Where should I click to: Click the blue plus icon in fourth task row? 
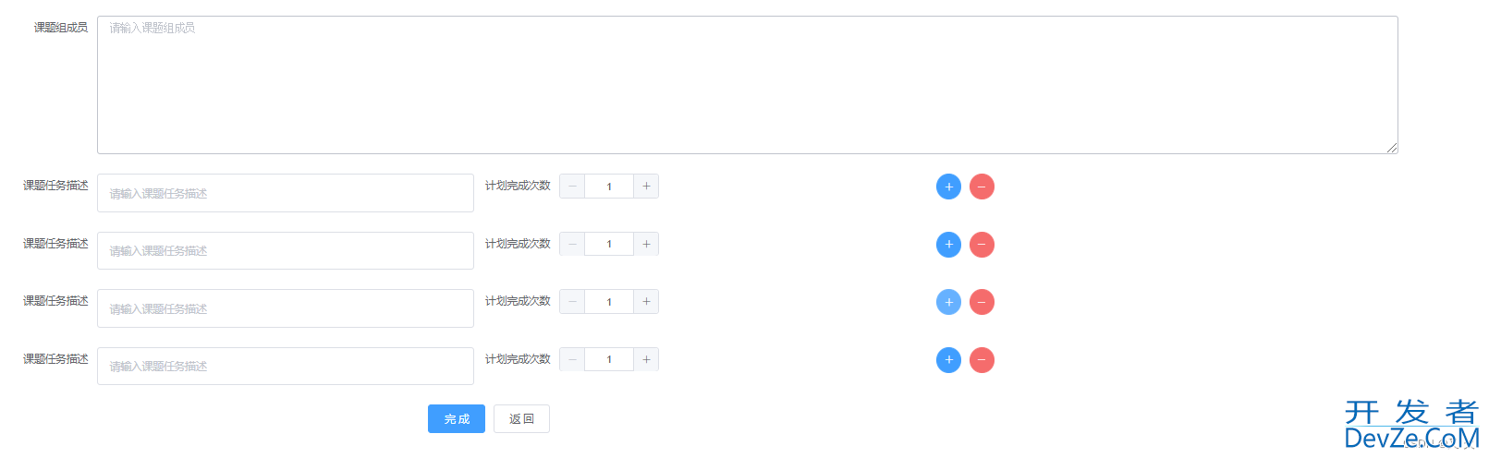coord(948,360)
